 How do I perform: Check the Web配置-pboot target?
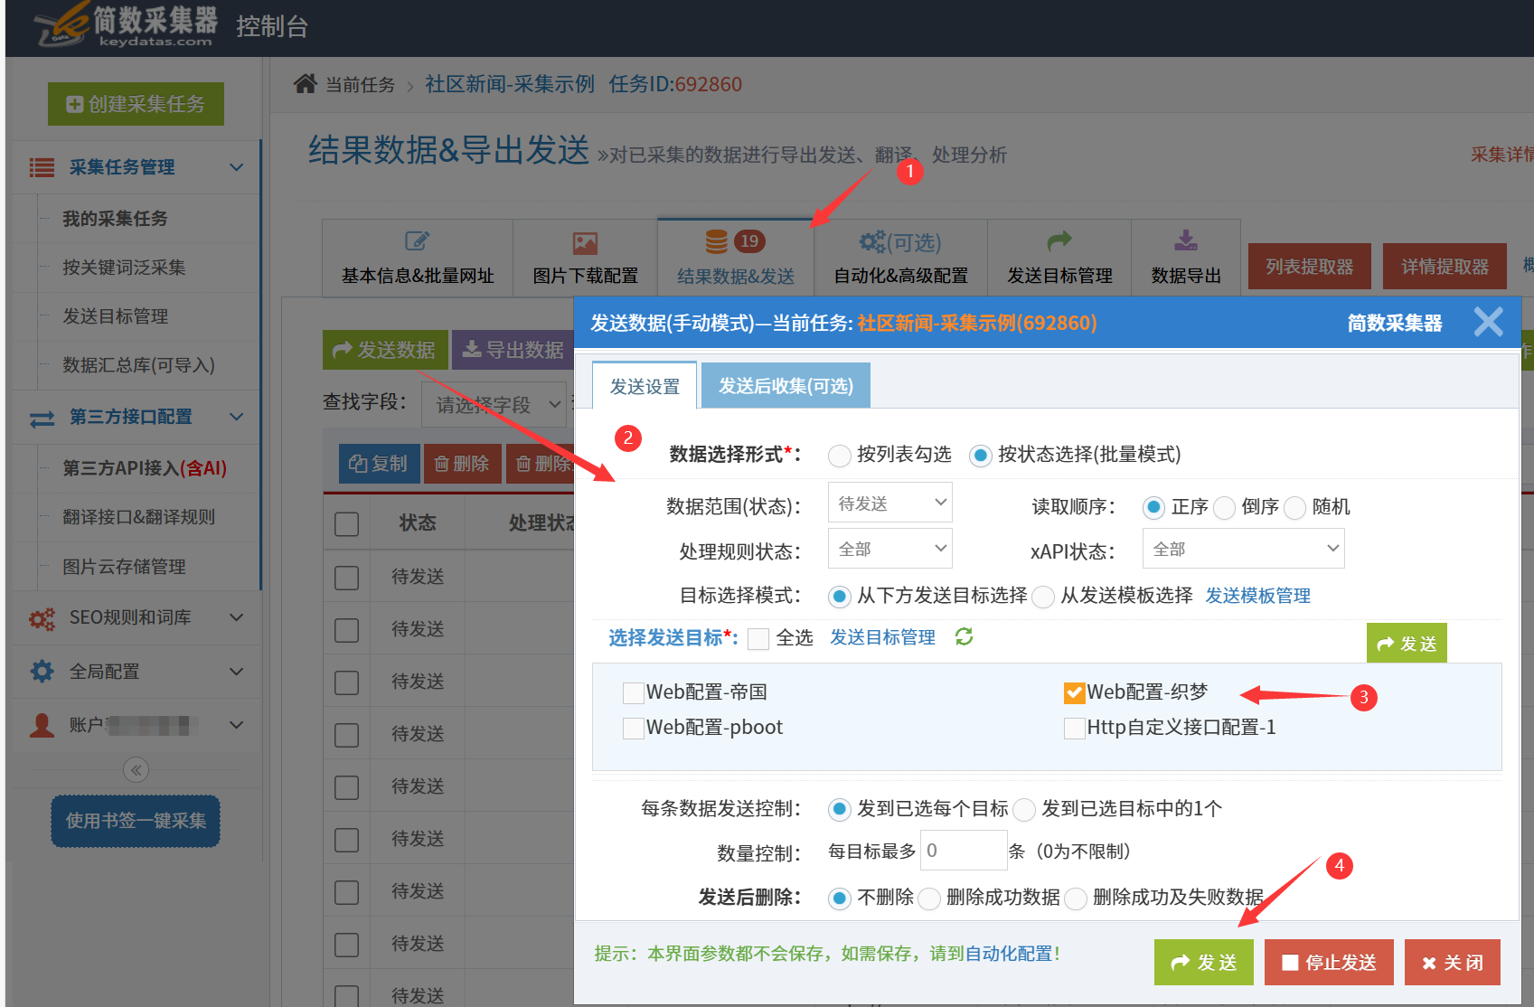pyautogui.click(x=634, y=729)
